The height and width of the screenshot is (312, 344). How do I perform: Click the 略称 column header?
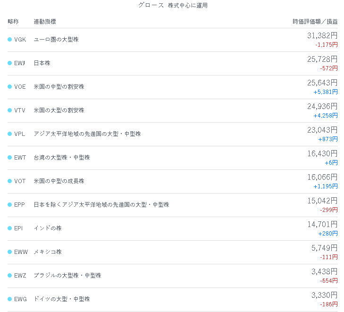click(x=13, y=22)
